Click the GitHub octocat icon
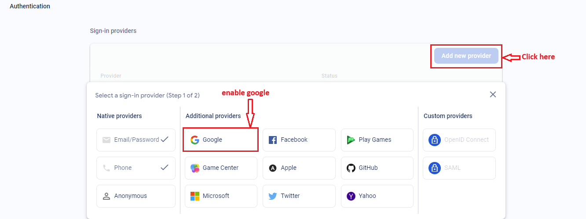The width and height of the screenshot is (586, 219). click(351, 168)
